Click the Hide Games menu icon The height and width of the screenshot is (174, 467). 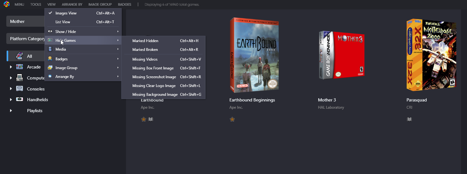click(50, 40)
